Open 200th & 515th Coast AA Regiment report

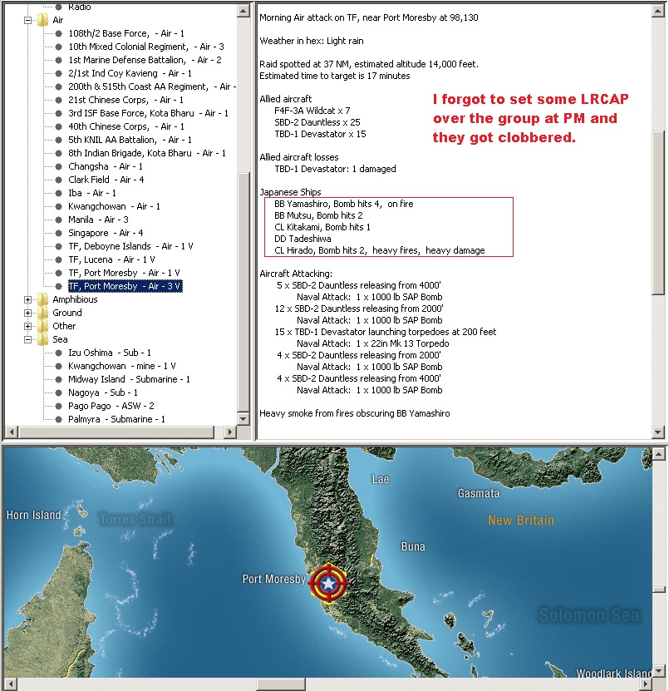[152, 86]
